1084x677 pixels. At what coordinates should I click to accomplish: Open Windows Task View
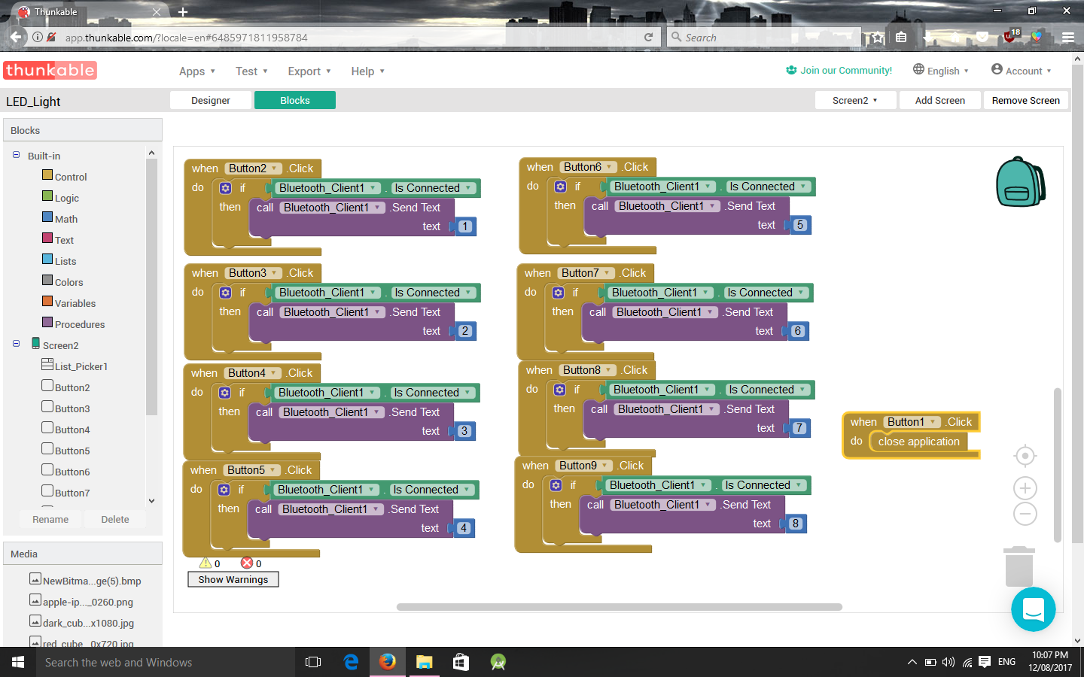(x=313, y=662)
